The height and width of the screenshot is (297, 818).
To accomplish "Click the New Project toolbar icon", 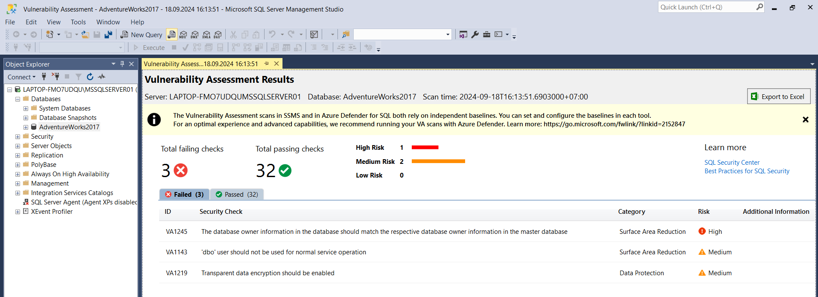I will pos(50,35).
